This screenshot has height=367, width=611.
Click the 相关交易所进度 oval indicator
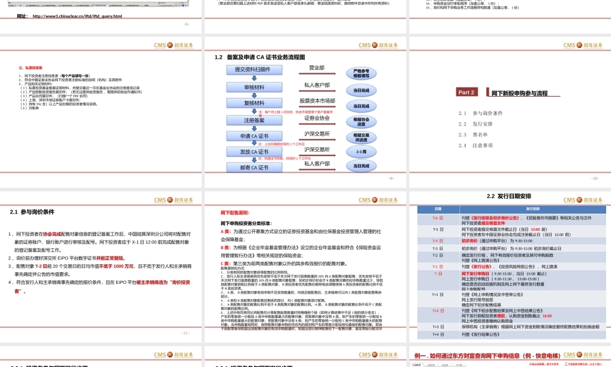click(362, 138)
